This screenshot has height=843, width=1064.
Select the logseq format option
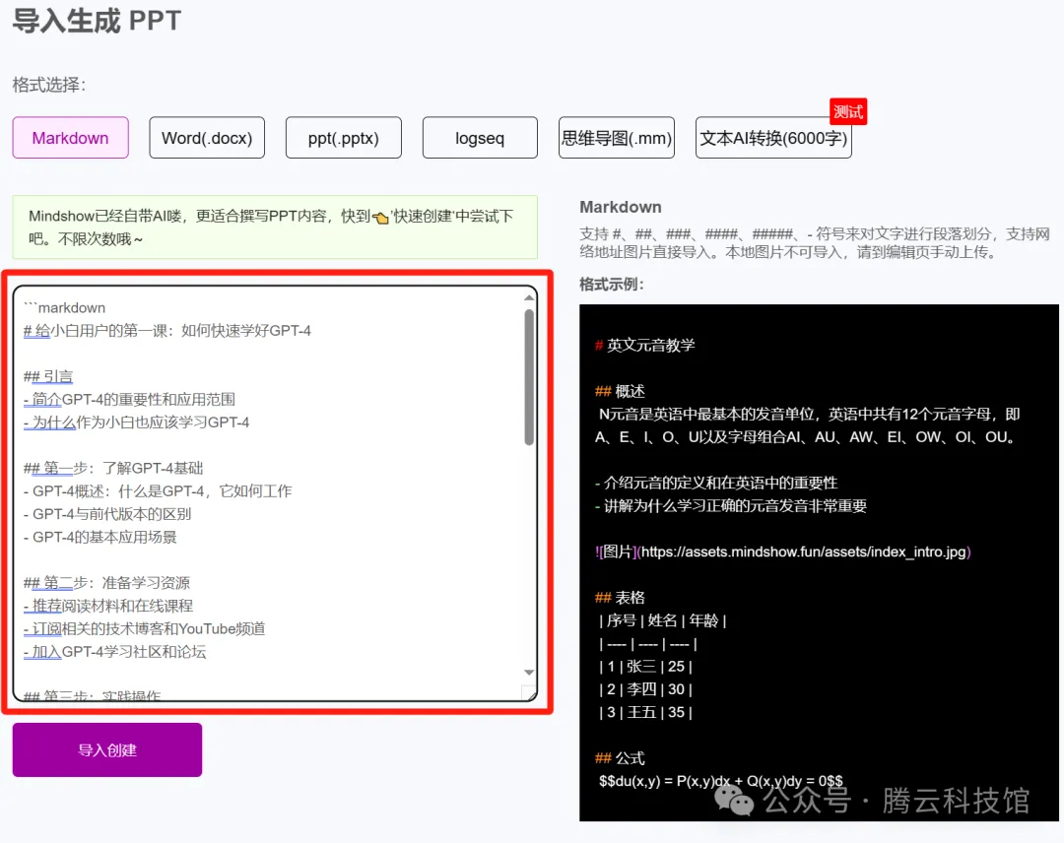point(480,137)
